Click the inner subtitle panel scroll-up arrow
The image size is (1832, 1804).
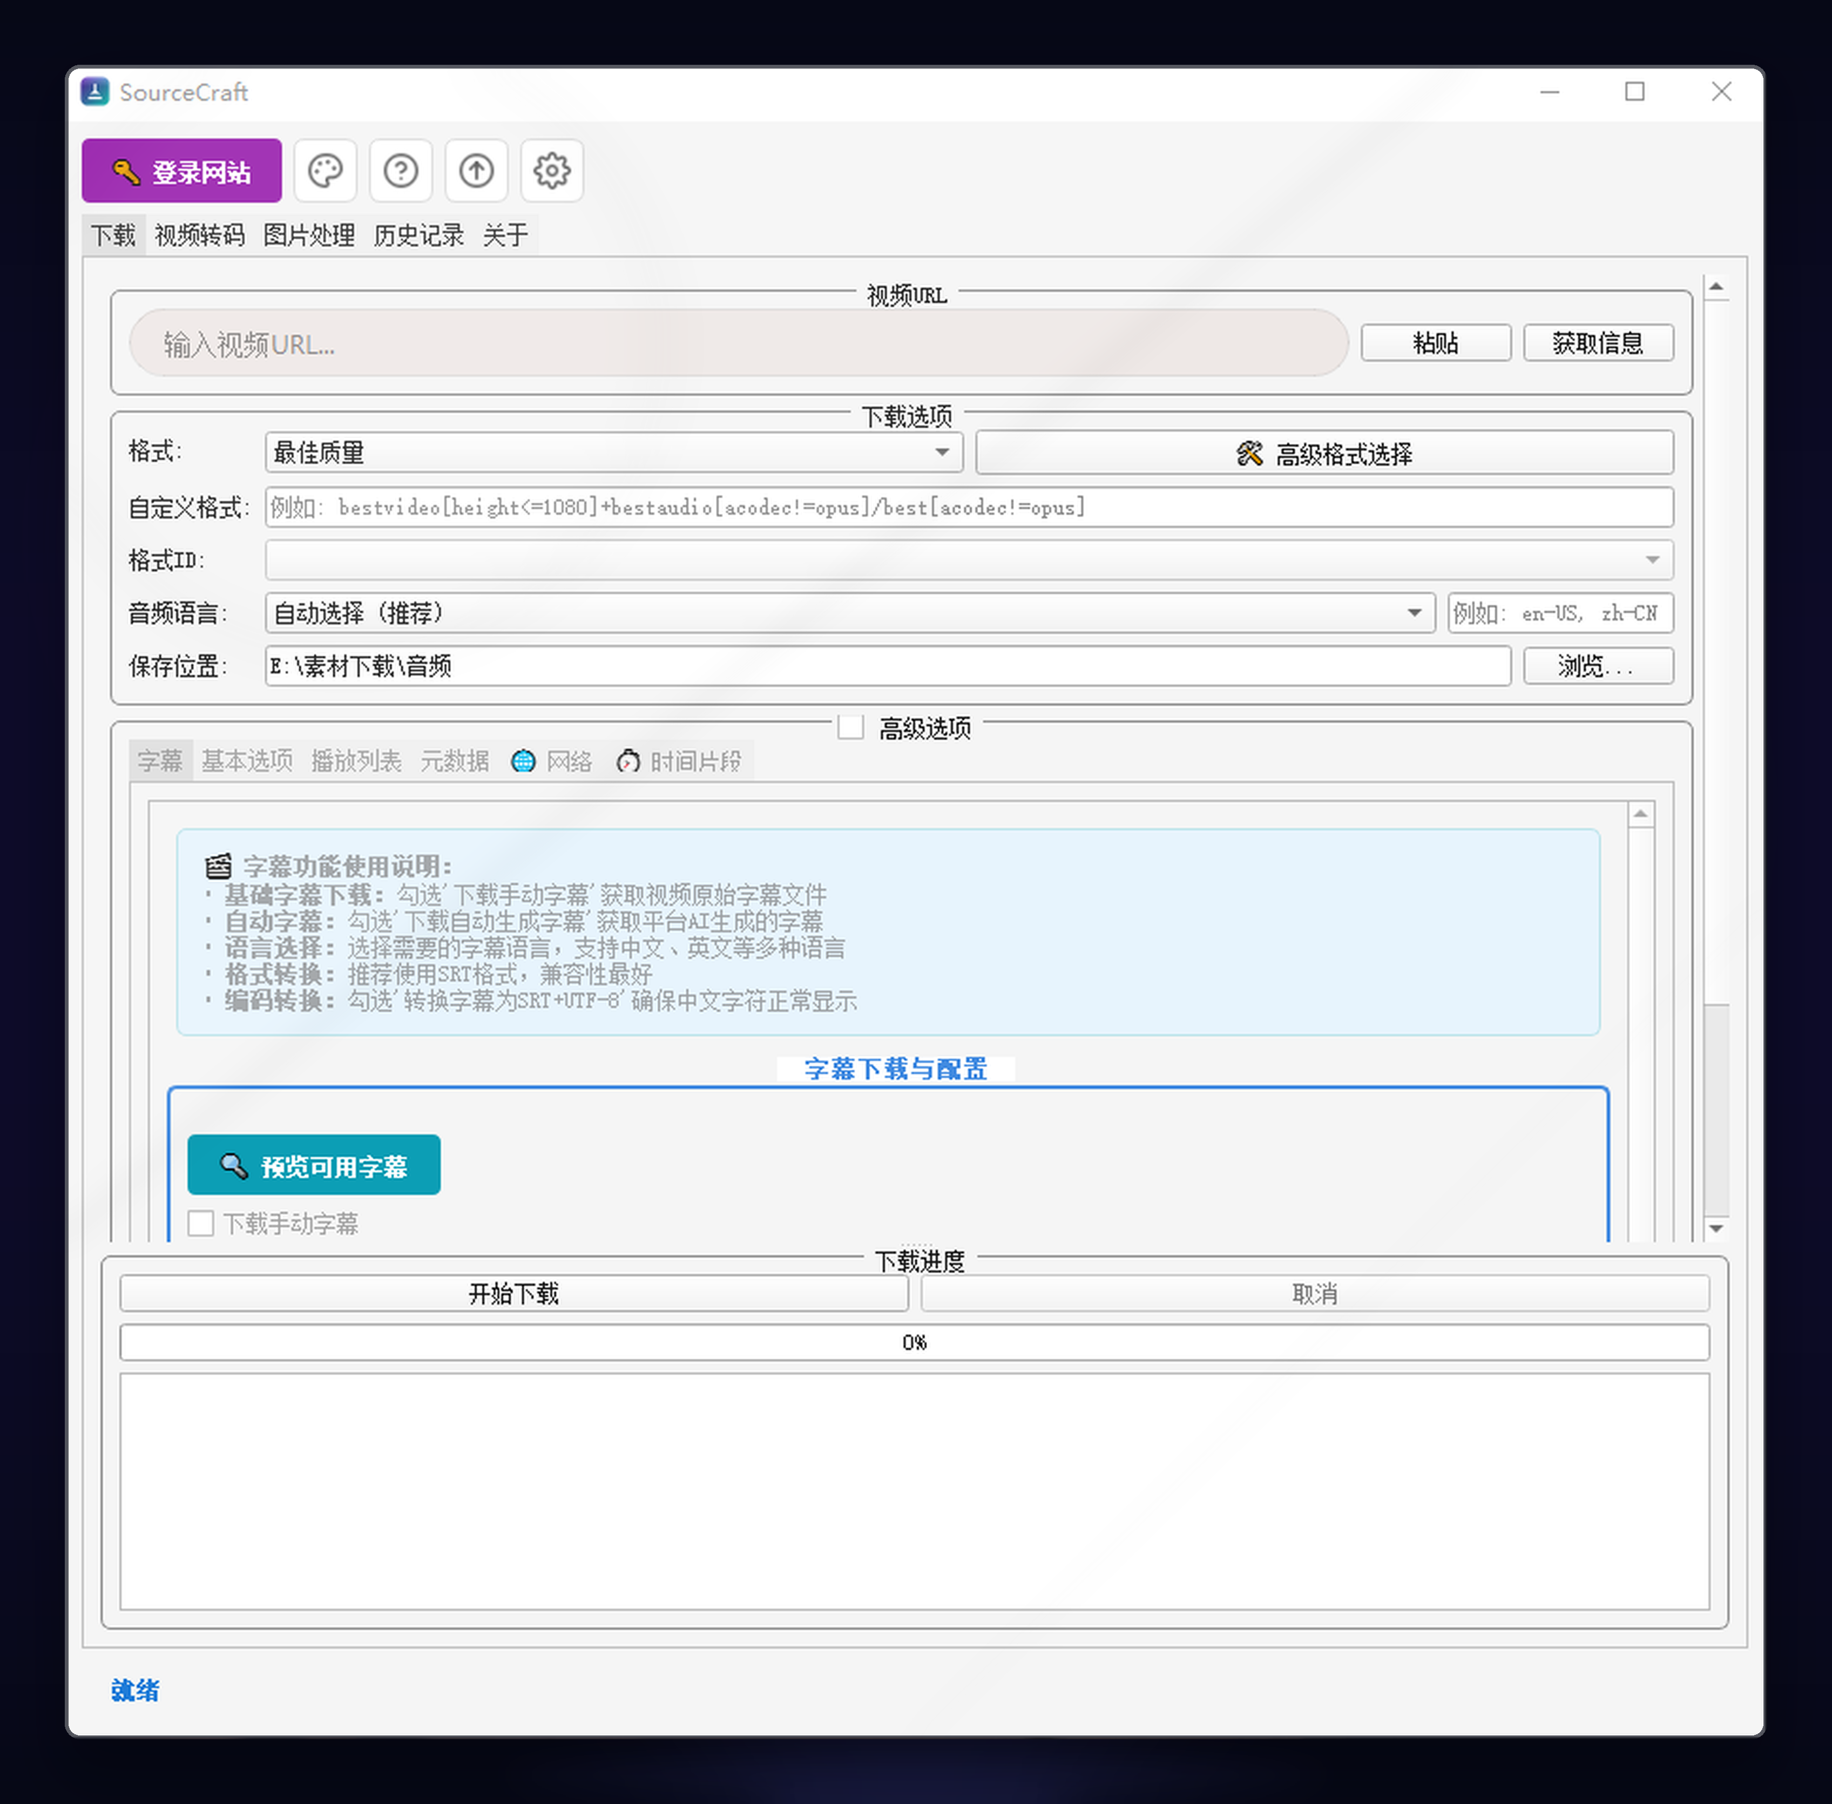[1641, 814]
